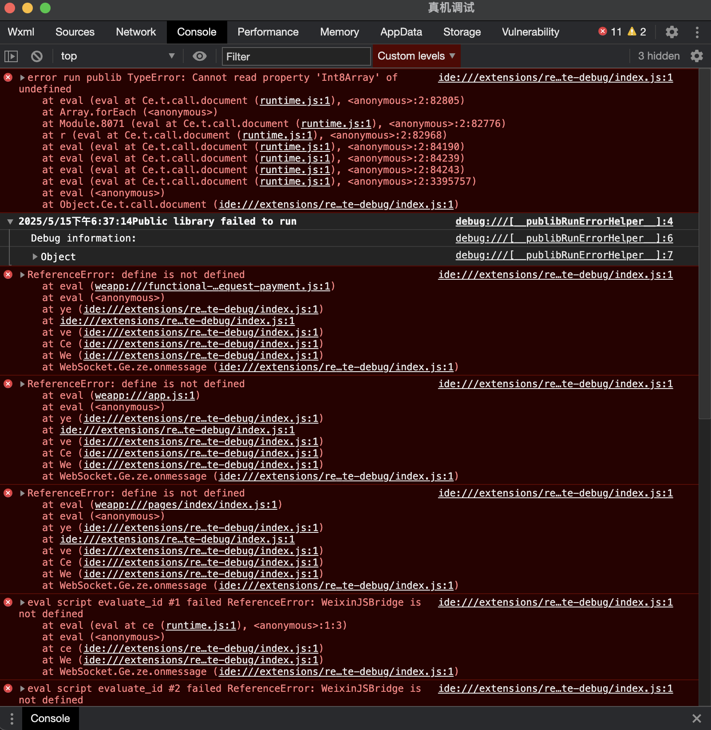Switch to the AppData tab

click(x=401, y=32)
